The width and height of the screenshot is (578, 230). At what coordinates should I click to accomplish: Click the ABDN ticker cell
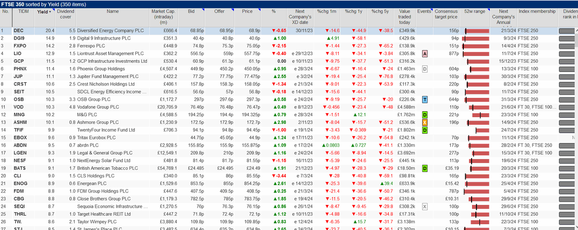[x=20, y=145]
